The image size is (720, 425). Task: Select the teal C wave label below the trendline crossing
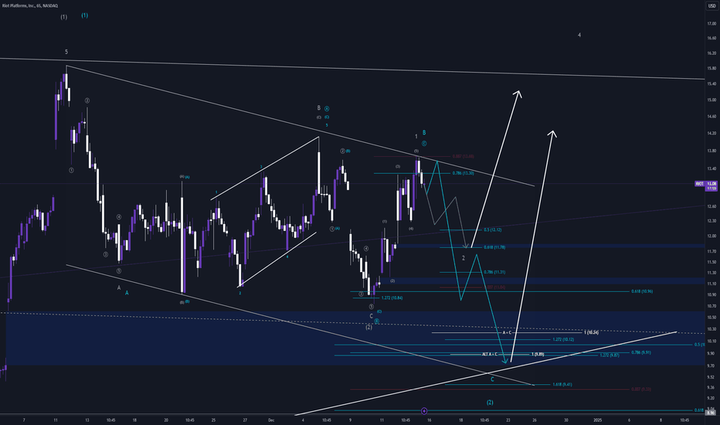pos(492,379)
